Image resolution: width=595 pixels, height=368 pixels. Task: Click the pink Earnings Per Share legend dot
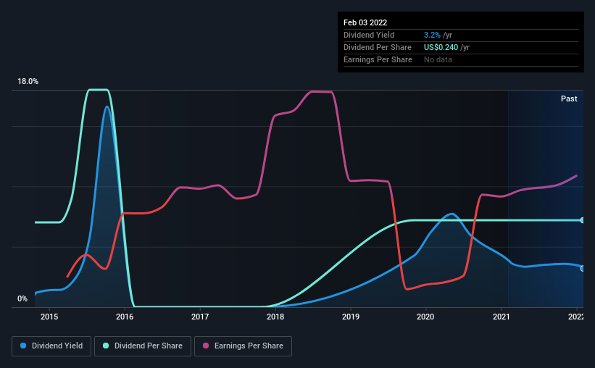[204, 346]
